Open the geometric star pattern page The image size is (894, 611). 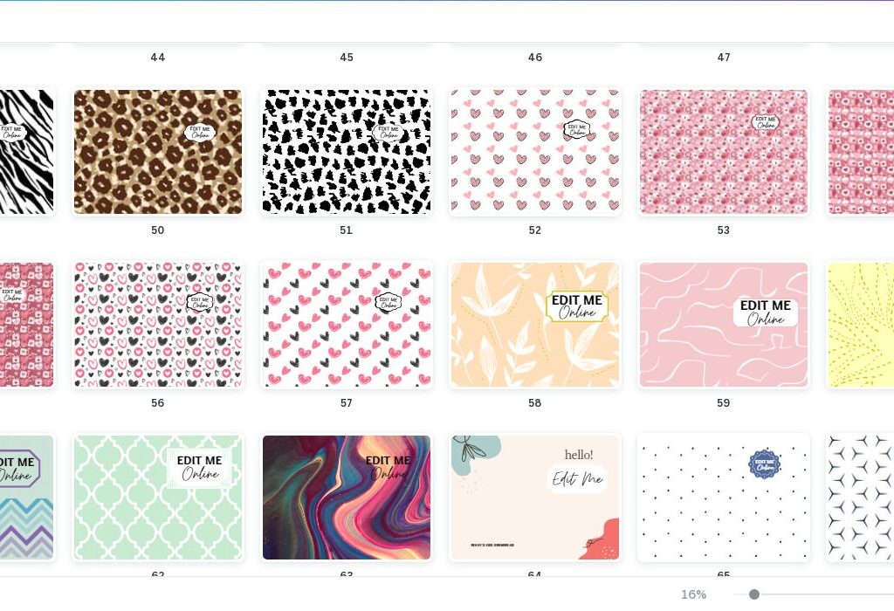[x=861, y=498]
